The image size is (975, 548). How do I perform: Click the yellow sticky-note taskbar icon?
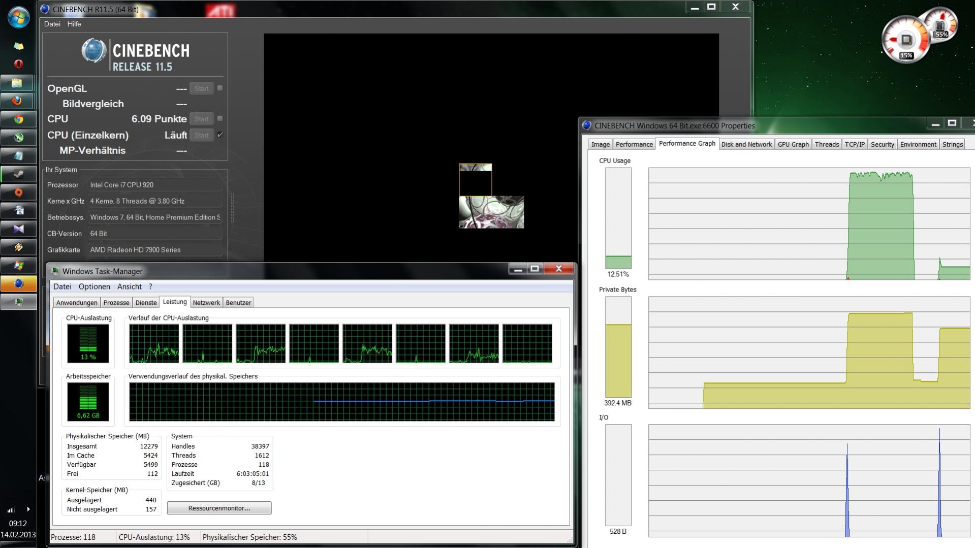pyautogui.click(x=18, y=46)
